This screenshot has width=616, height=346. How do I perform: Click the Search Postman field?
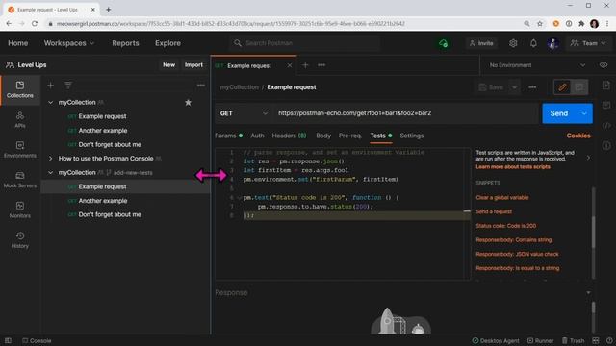(305, 43)
